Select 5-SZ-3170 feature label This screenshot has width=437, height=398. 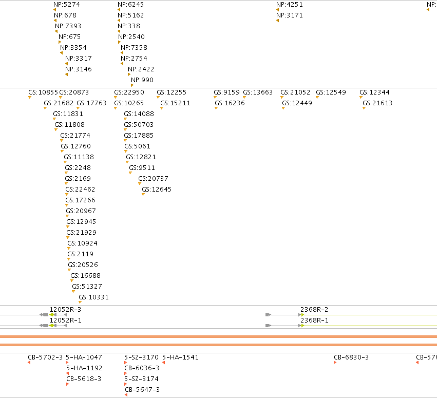[141, 357]
